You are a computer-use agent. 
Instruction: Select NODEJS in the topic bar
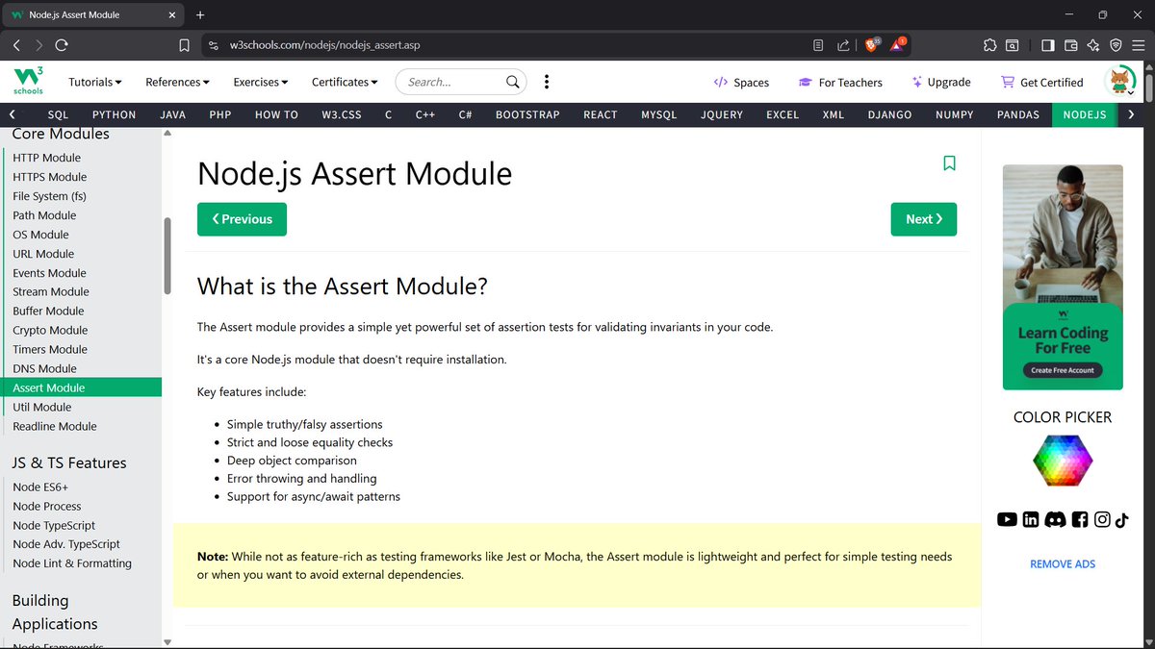coord(1085,114)
